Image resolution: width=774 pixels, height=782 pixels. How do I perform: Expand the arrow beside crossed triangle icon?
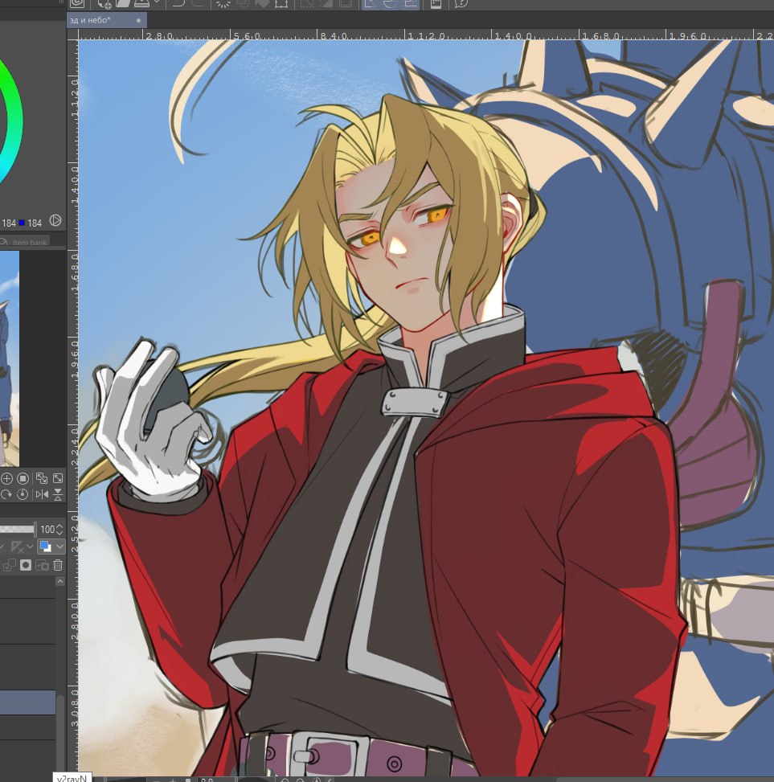30,547
